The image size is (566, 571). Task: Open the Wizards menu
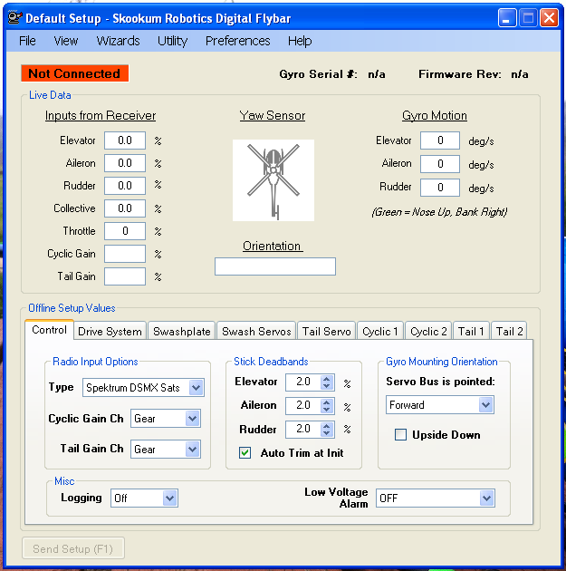pos(118,41)
